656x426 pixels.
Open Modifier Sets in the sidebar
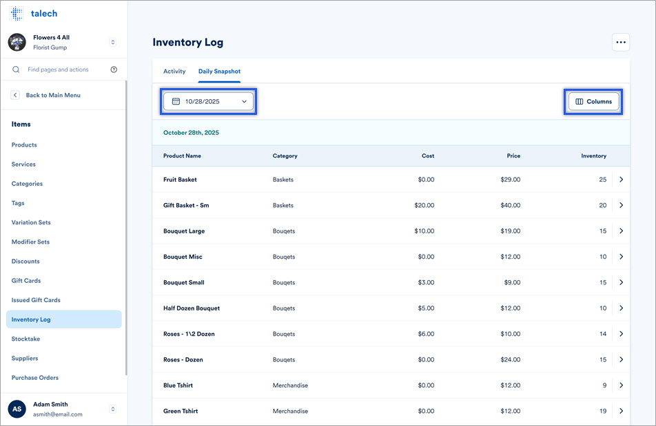(x=30, y=242)
